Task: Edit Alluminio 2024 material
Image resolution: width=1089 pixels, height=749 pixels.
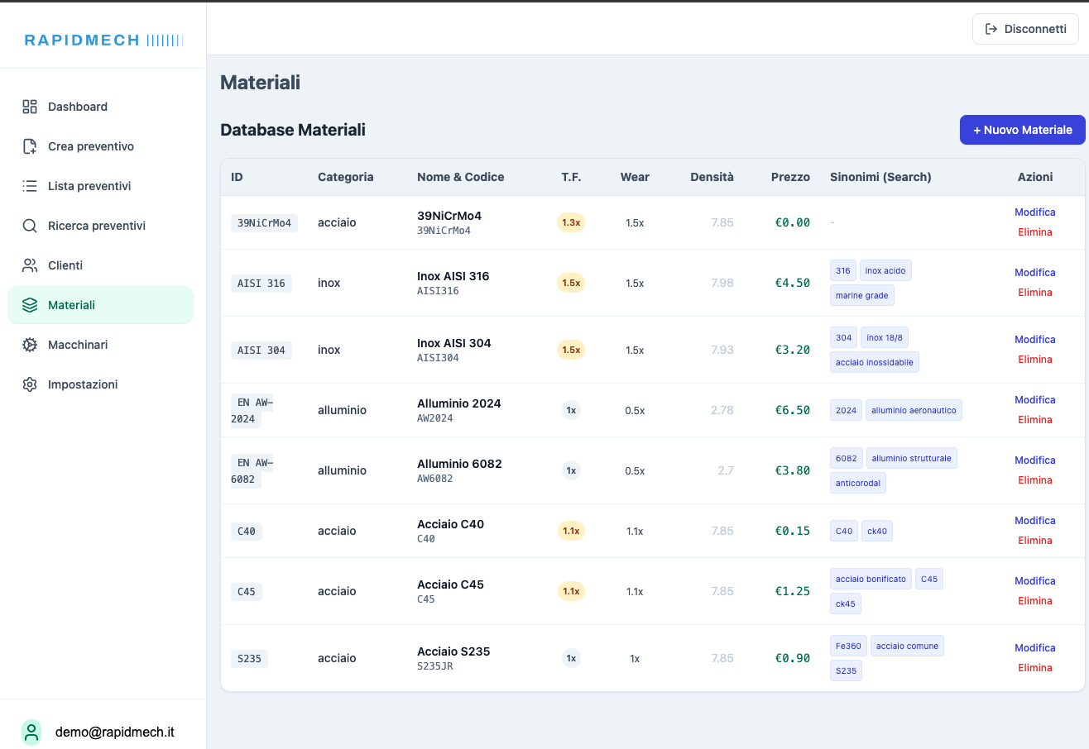Action: (x=1034, y=400)
